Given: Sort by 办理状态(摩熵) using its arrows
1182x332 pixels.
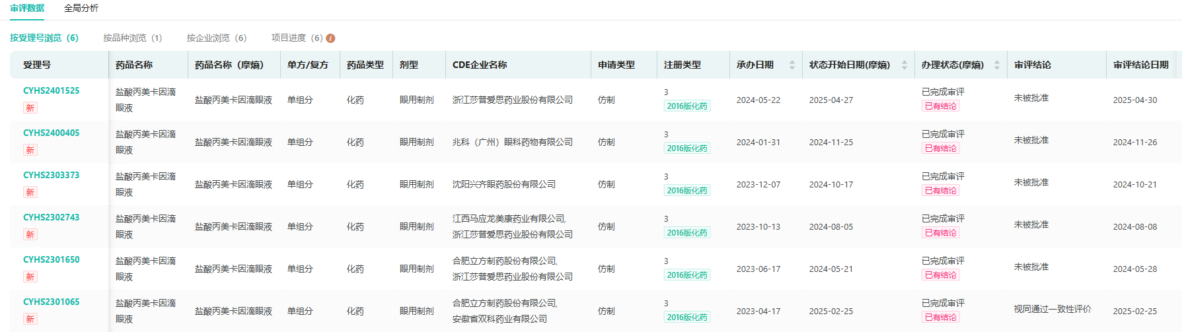Looking at the screenshot, I should (x=997, y=65).
